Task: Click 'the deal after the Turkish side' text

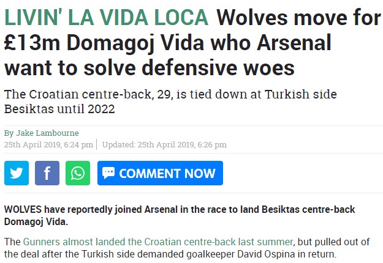Action: point(70,254)
